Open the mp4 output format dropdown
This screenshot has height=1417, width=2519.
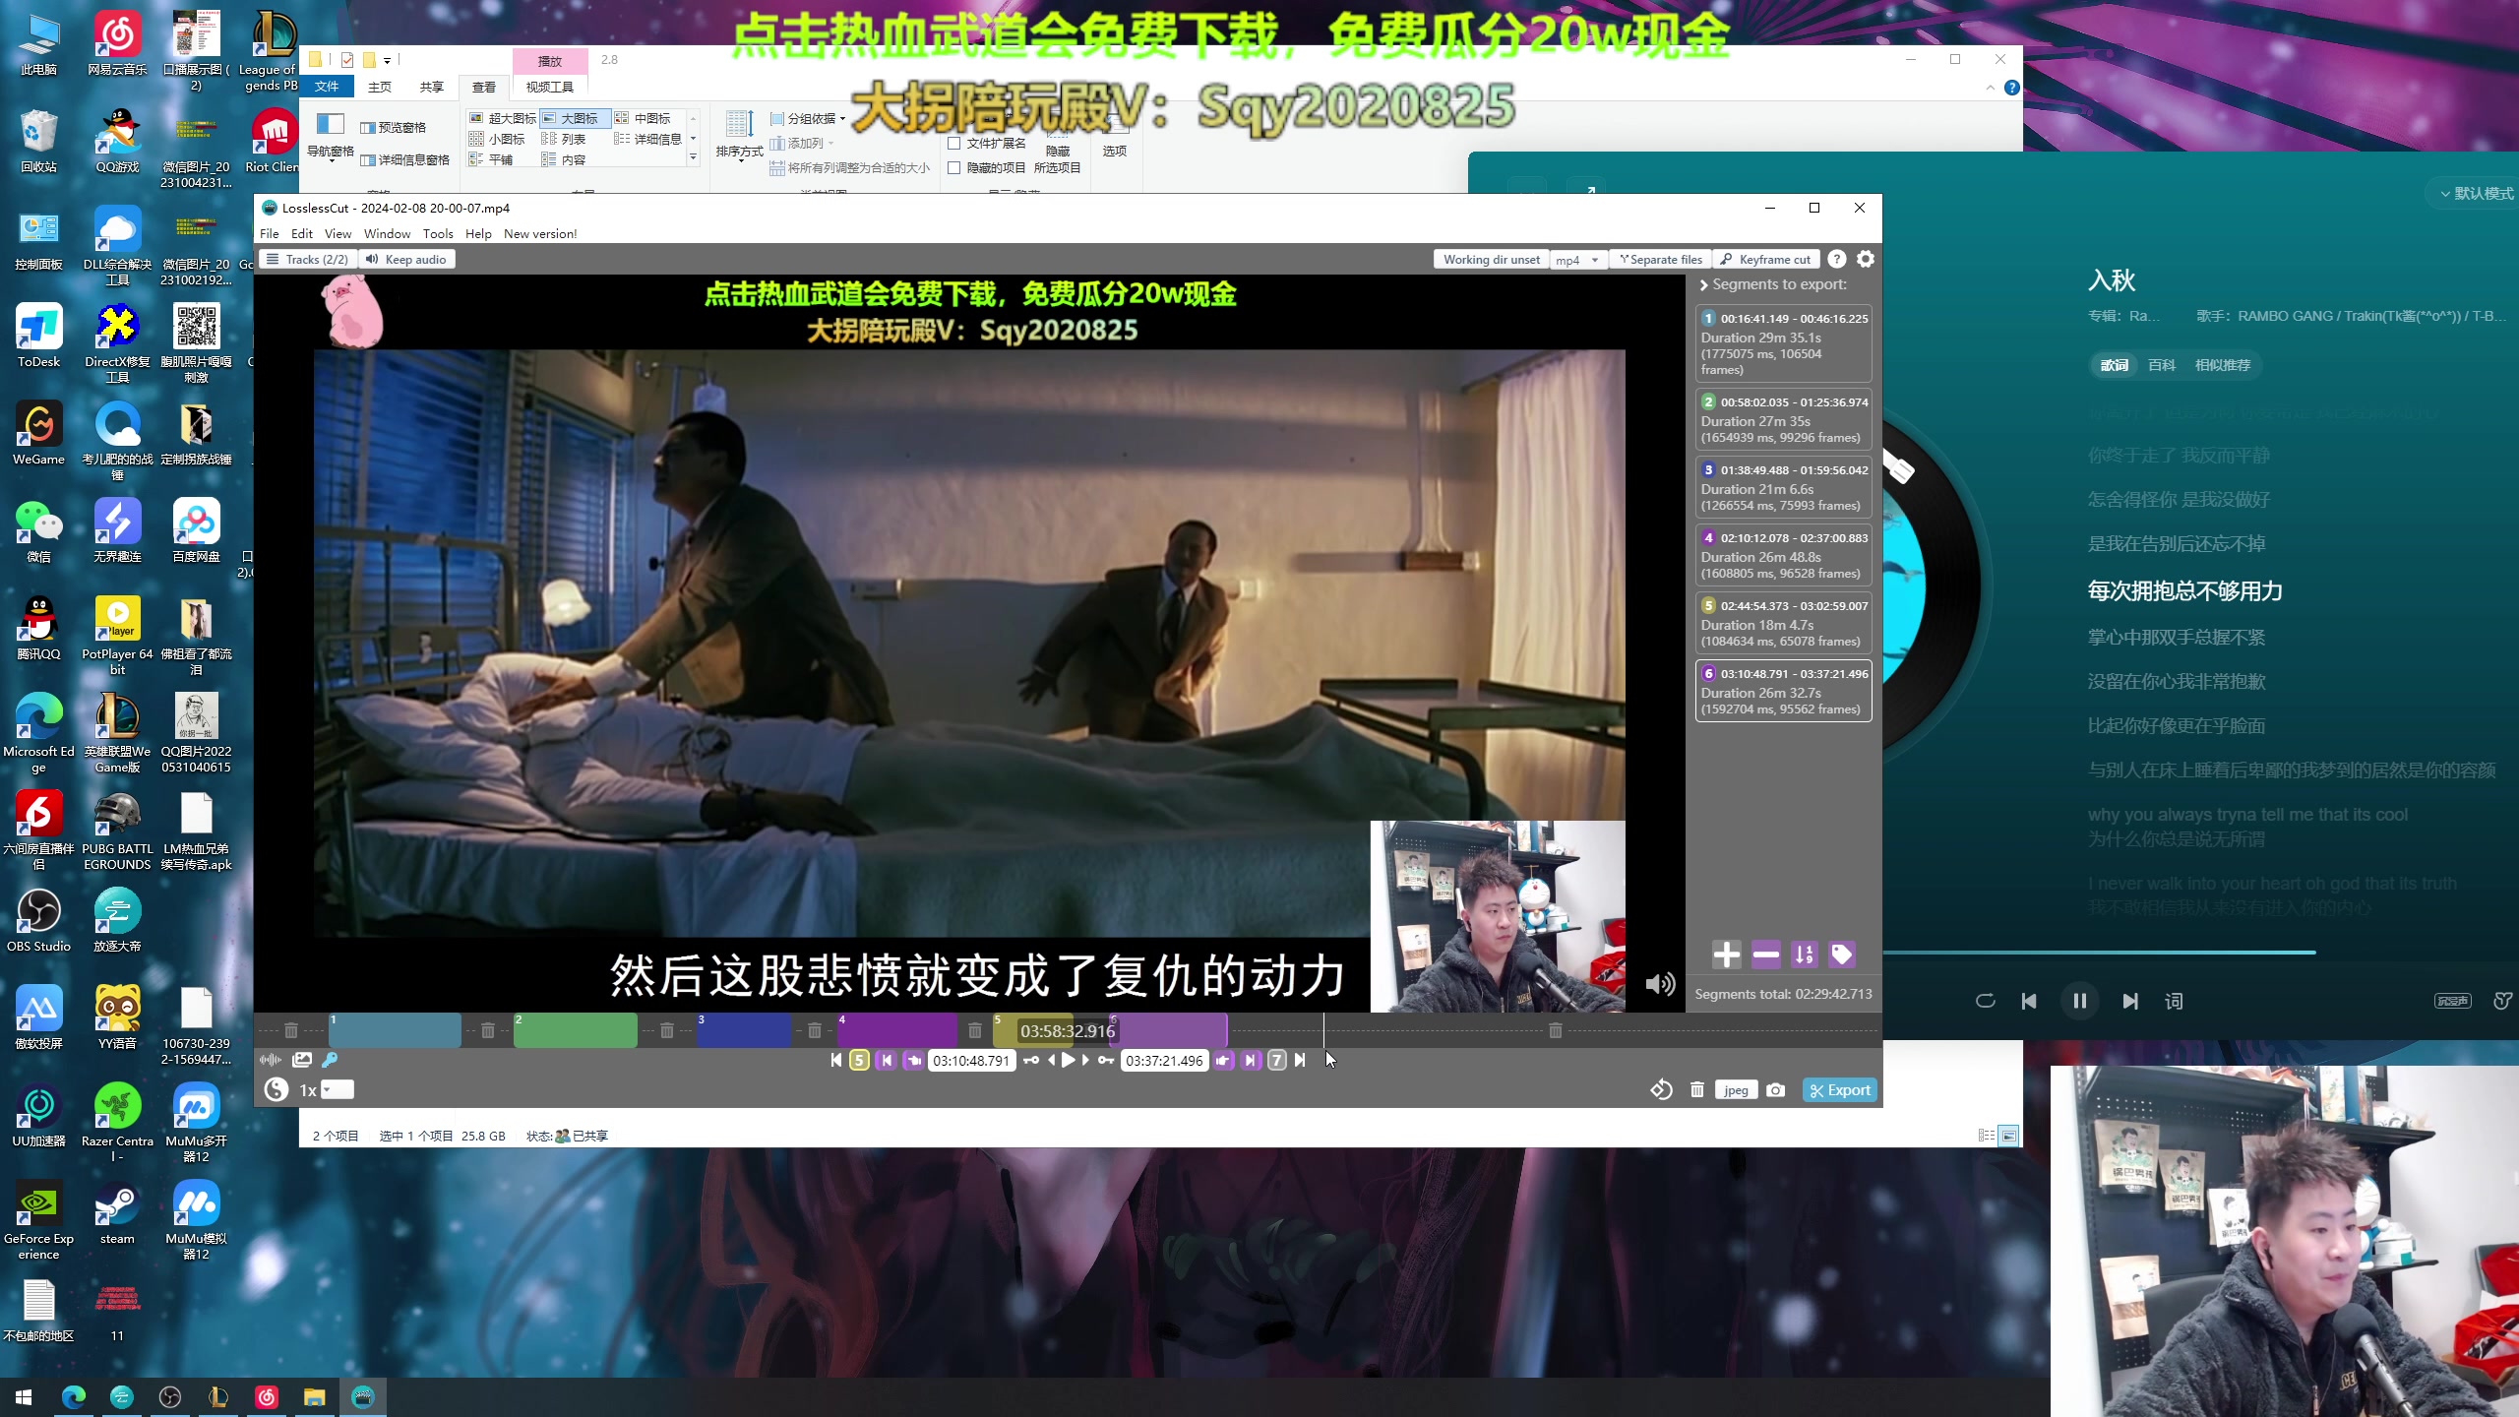coord(1577,260)
